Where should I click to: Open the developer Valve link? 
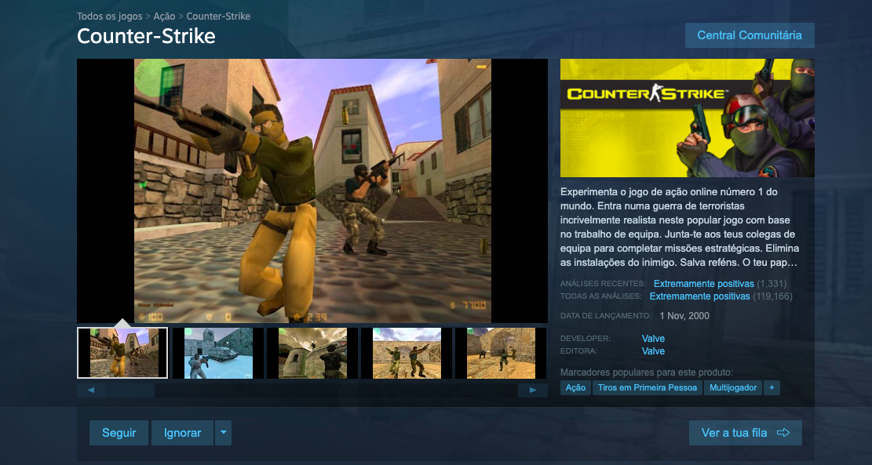tap(653, 338)
